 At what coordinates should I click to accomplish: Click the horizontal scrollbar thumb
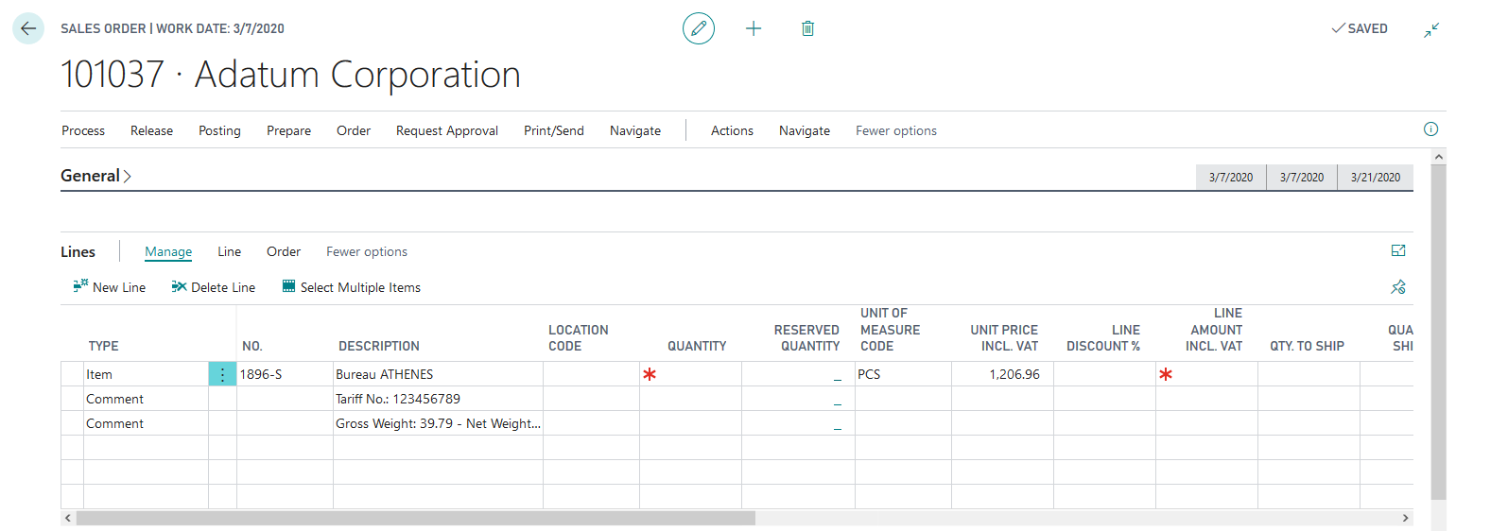pos(416,518)
